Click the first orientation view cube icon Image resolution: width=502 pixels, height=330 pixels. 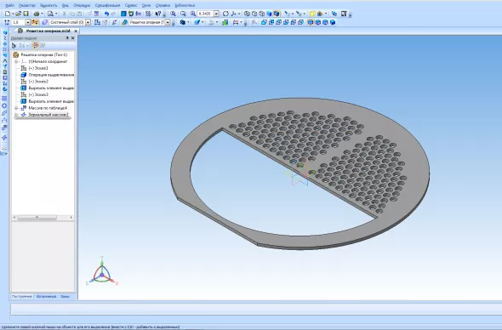point(264,22)
